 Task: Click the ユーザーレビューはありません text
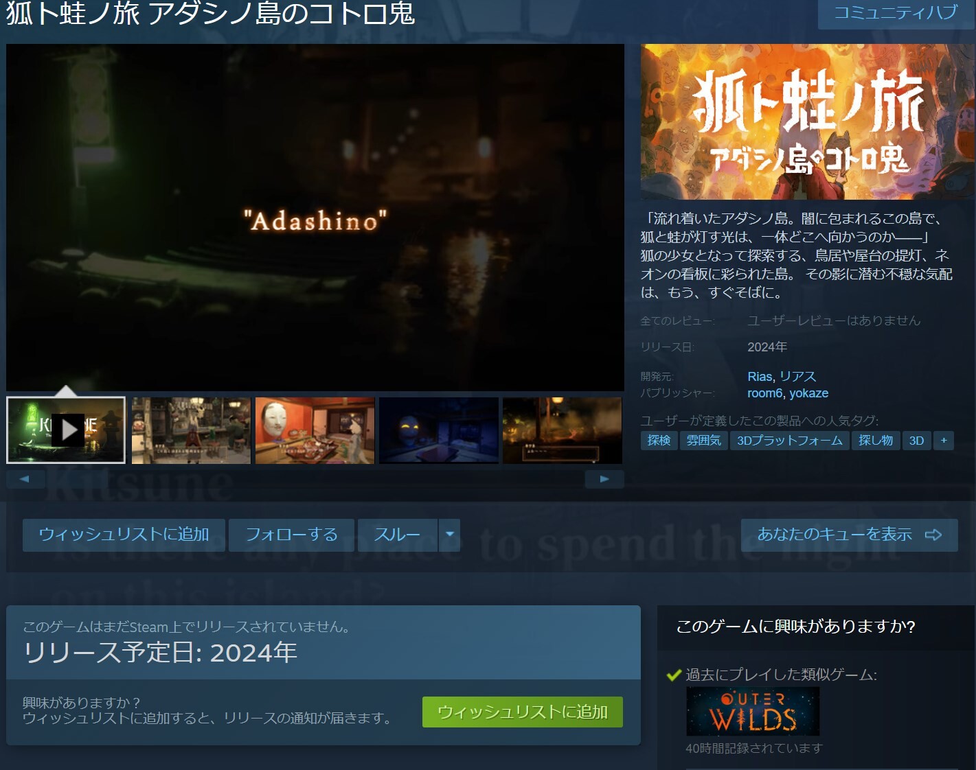pos(834,320)
